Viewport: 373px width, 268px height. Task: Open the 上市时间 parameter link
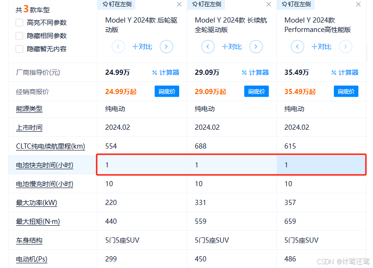coord(29,127)
